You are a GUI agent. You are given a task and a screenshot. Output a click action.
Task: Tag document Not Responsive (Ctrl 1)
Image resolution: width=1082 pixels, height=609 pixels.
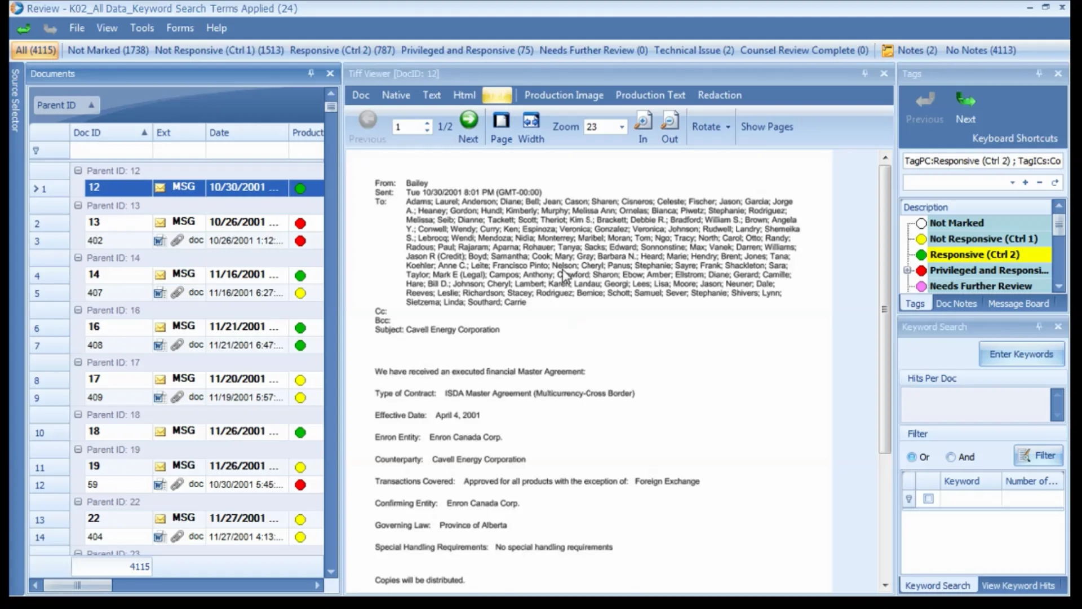983,239
